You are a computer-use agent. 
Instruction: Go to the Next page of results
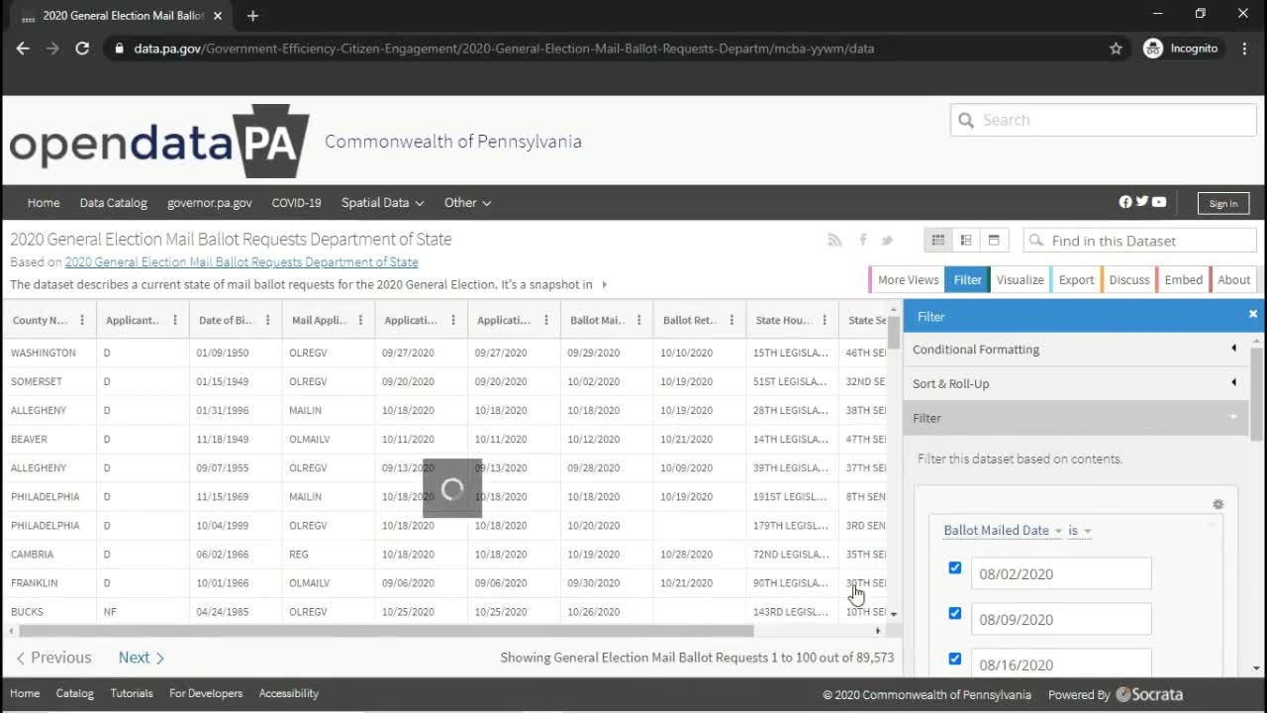[x=142, y=658]
